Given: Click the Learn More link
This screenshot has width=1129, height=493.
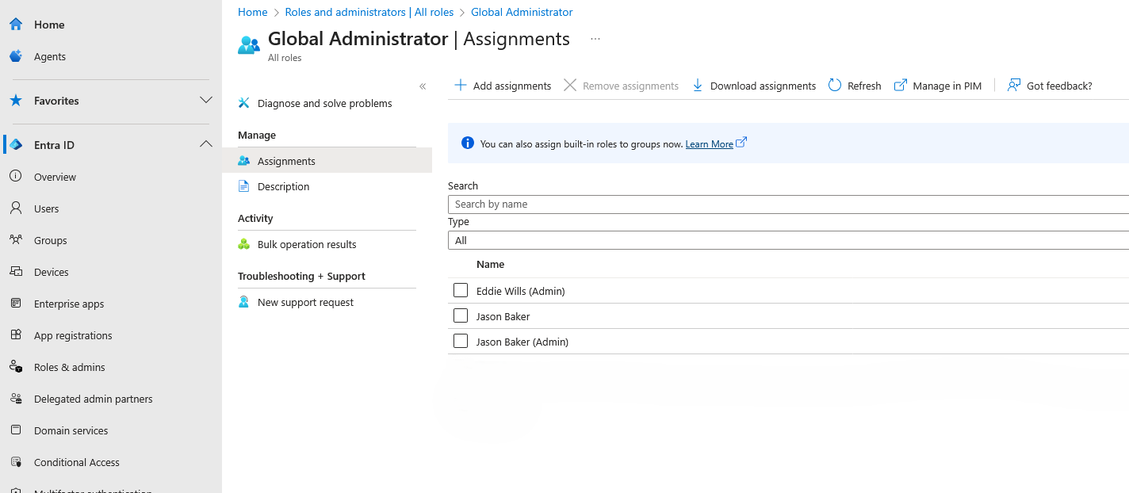Looking at the screenshot, I should tap(709, 144).
